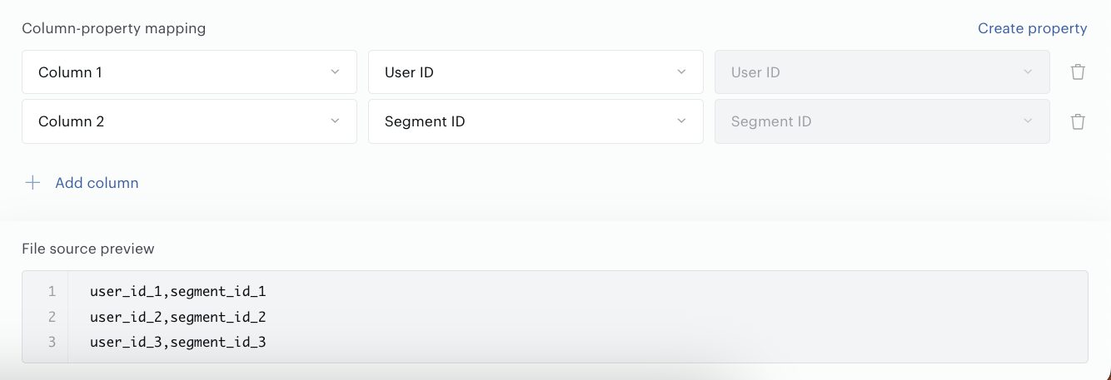Viewport: 1111px width, 380px height.
Task: Click the Add column link
Action: 97,183
